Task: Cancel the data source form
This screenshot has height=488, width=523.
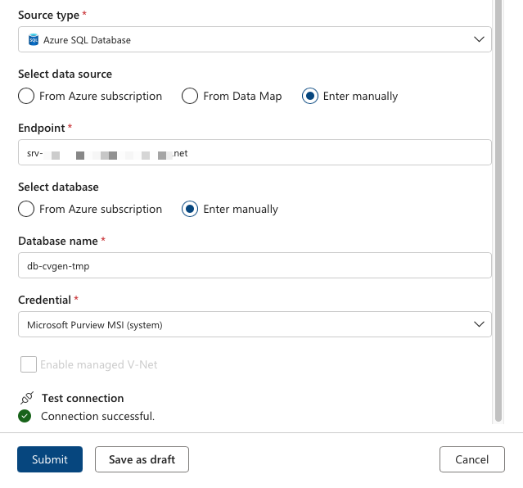Action: tap(471, 459)
